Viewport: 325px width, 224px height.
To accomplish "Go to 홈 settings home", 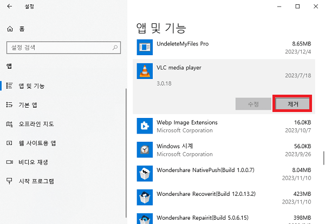I will [22, 29].
